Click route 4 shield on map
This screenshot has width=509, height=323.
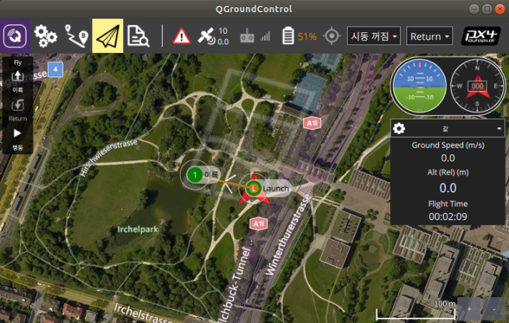click(x=55, y=69)
